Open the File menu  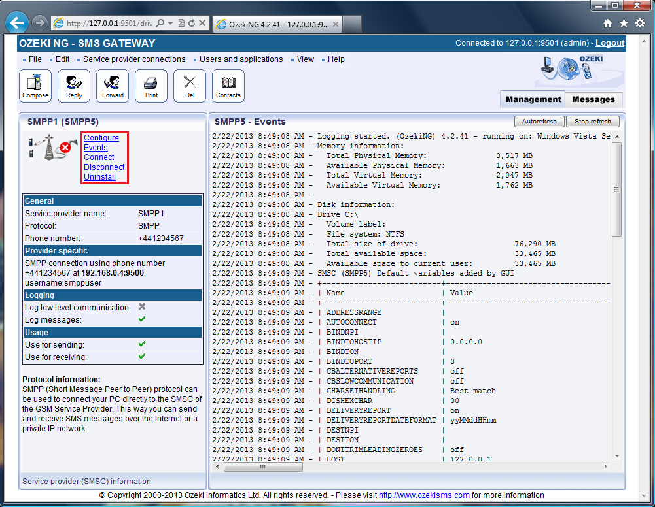click(35, 59)
